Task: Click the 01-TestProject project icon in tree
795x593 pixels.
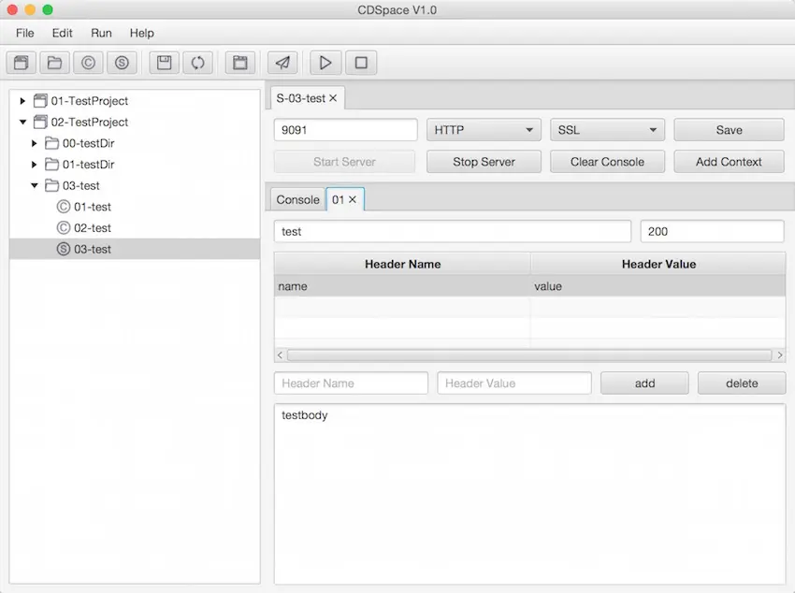Action: coord(40,101)
